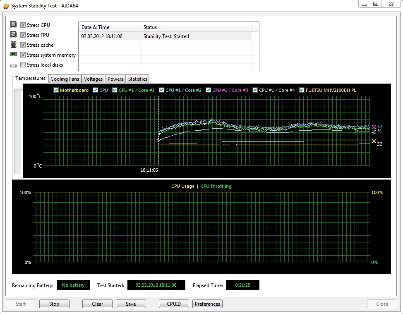The height and width of the screenshot is (314, 403).
Task: Open the Voltages tab
Action: 93,79
